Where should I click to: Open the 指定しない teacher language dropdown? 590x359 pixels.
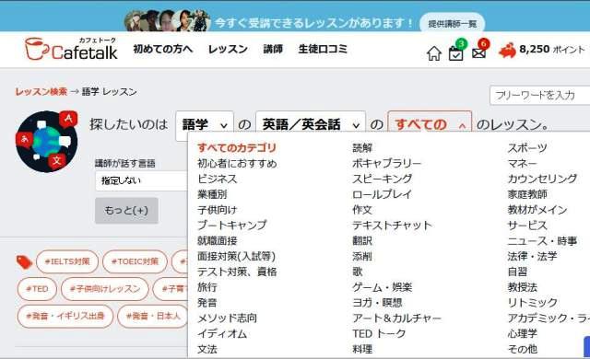pos(141,180)
